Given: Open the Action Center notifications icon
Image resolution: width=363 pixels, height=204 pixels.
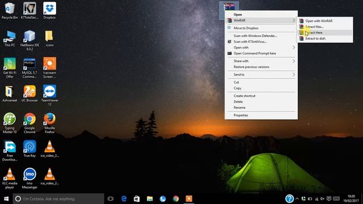Looking at the screenshot, I should 329,199.
